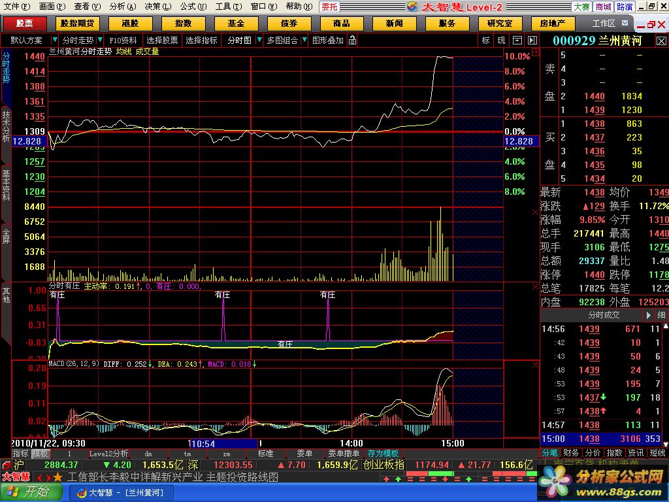669x502 pixels.
Task: Select the 商品 tab
Action: pos(341,24)
